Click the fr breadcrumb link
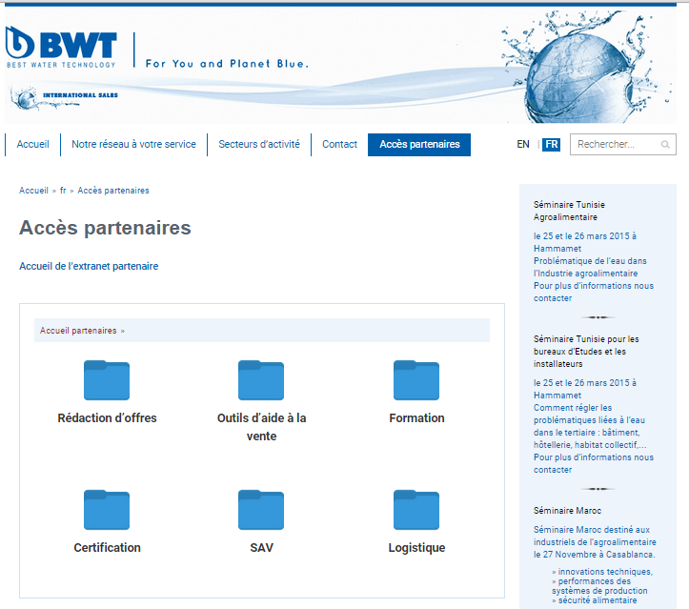689x609 pixels. tap(63, 191)
